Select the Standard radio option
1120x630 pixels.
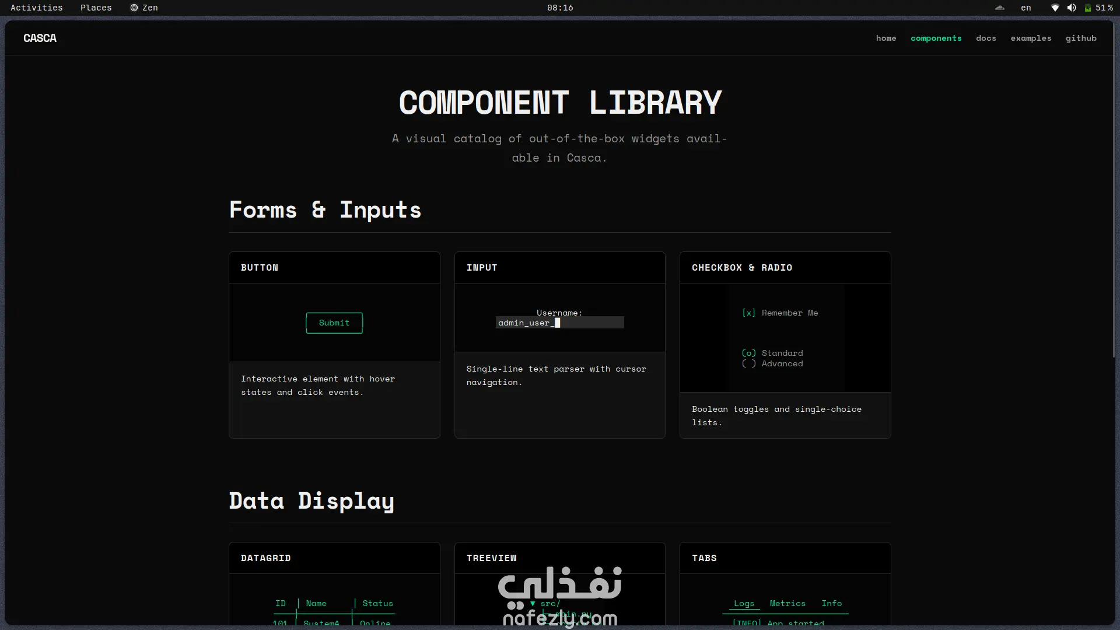(x=748, y=353)
